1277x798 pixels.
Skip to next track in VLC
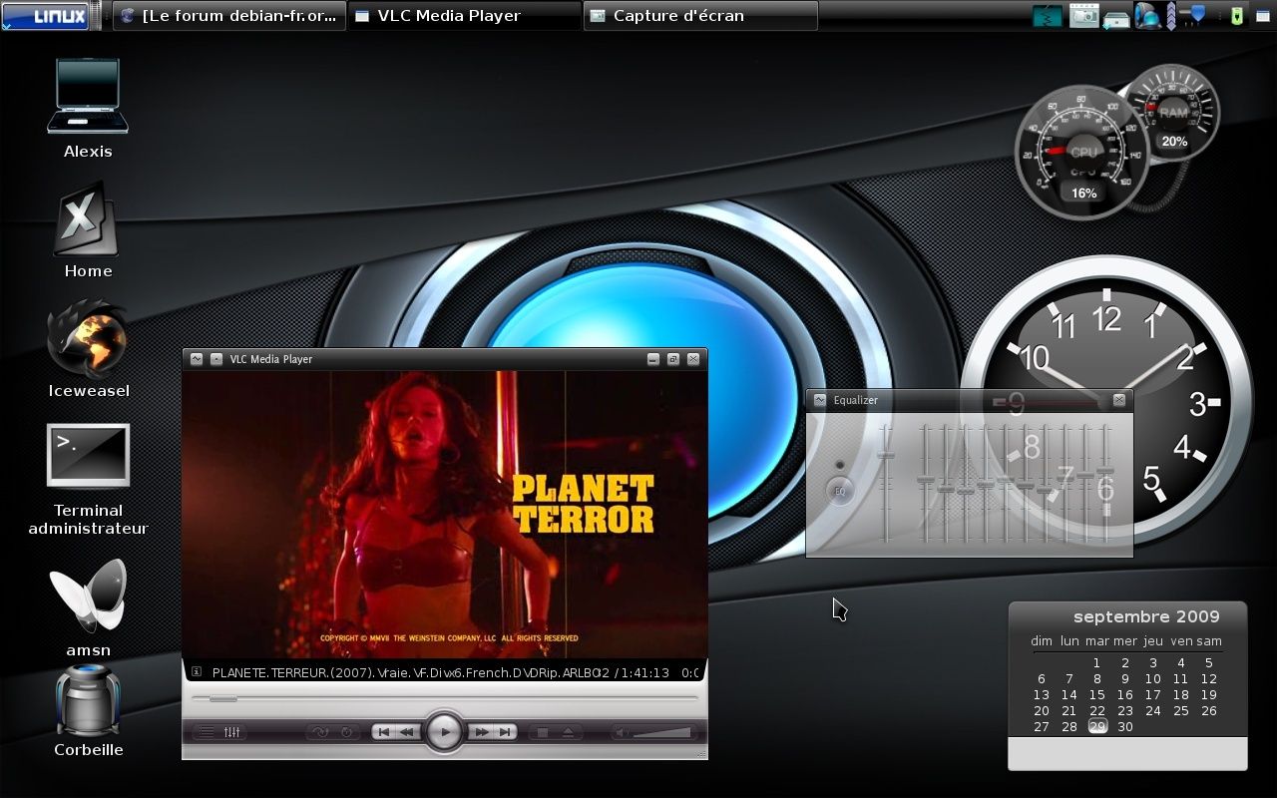pyautogui.click(x=506, y=732)
